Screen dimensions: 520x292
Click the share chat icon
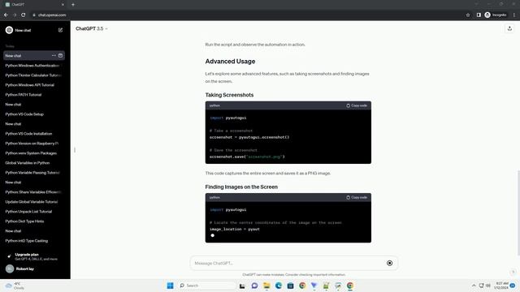tap(509, 29)
